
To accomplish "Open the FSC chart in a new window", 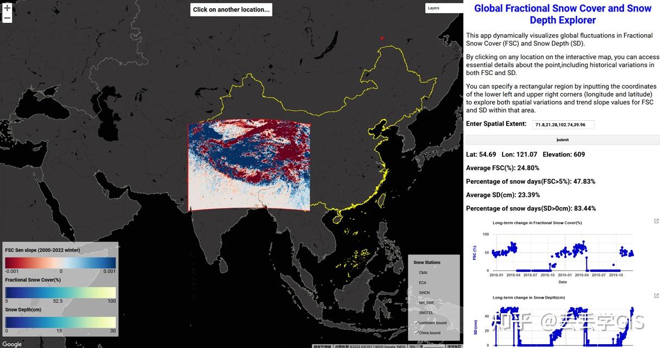I will coord(656,221).
